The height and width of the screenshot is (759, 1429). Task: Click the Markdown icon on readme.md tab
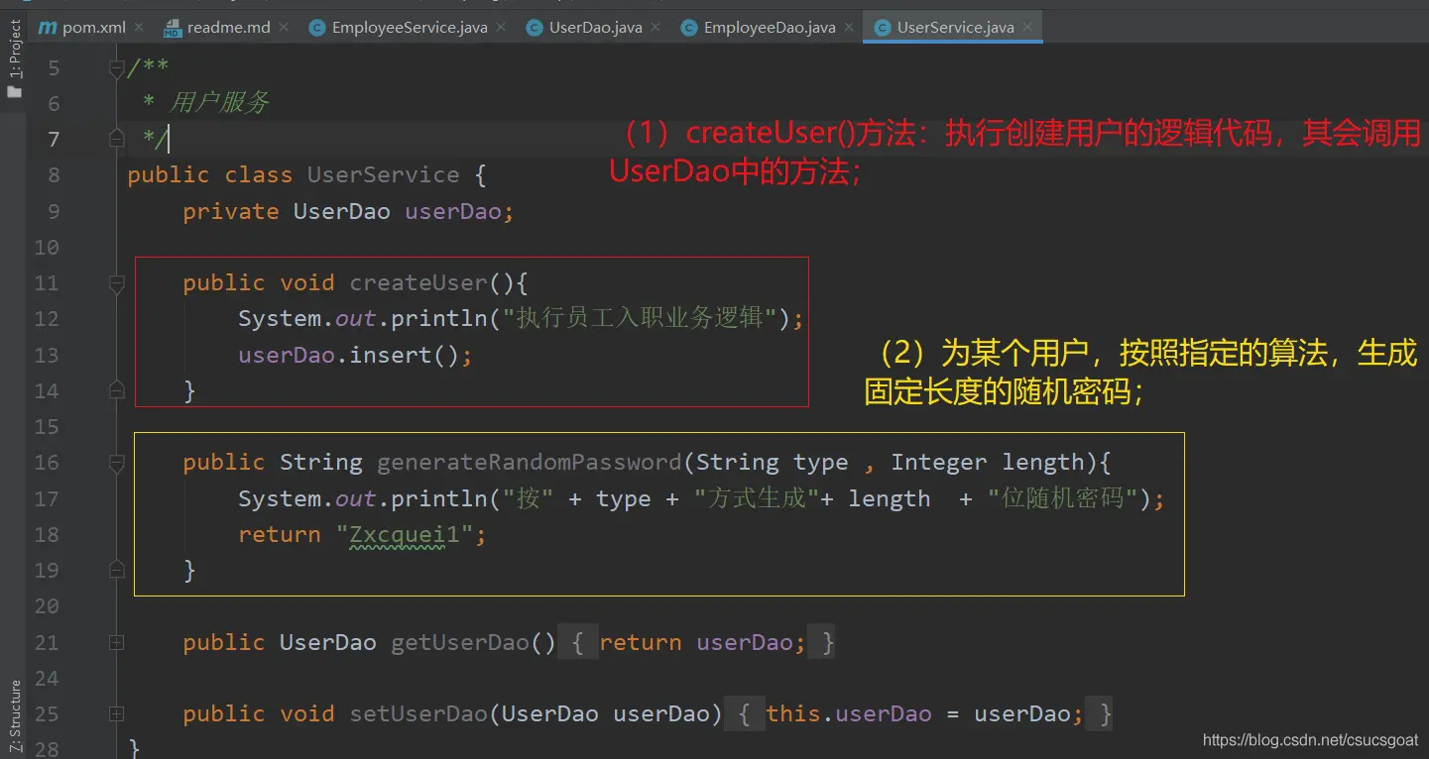173,27
